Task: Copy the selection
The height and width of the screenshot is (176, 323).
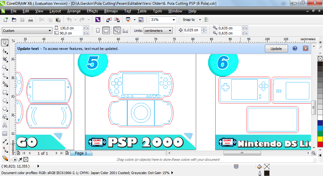Action: (x=50, y=20)
